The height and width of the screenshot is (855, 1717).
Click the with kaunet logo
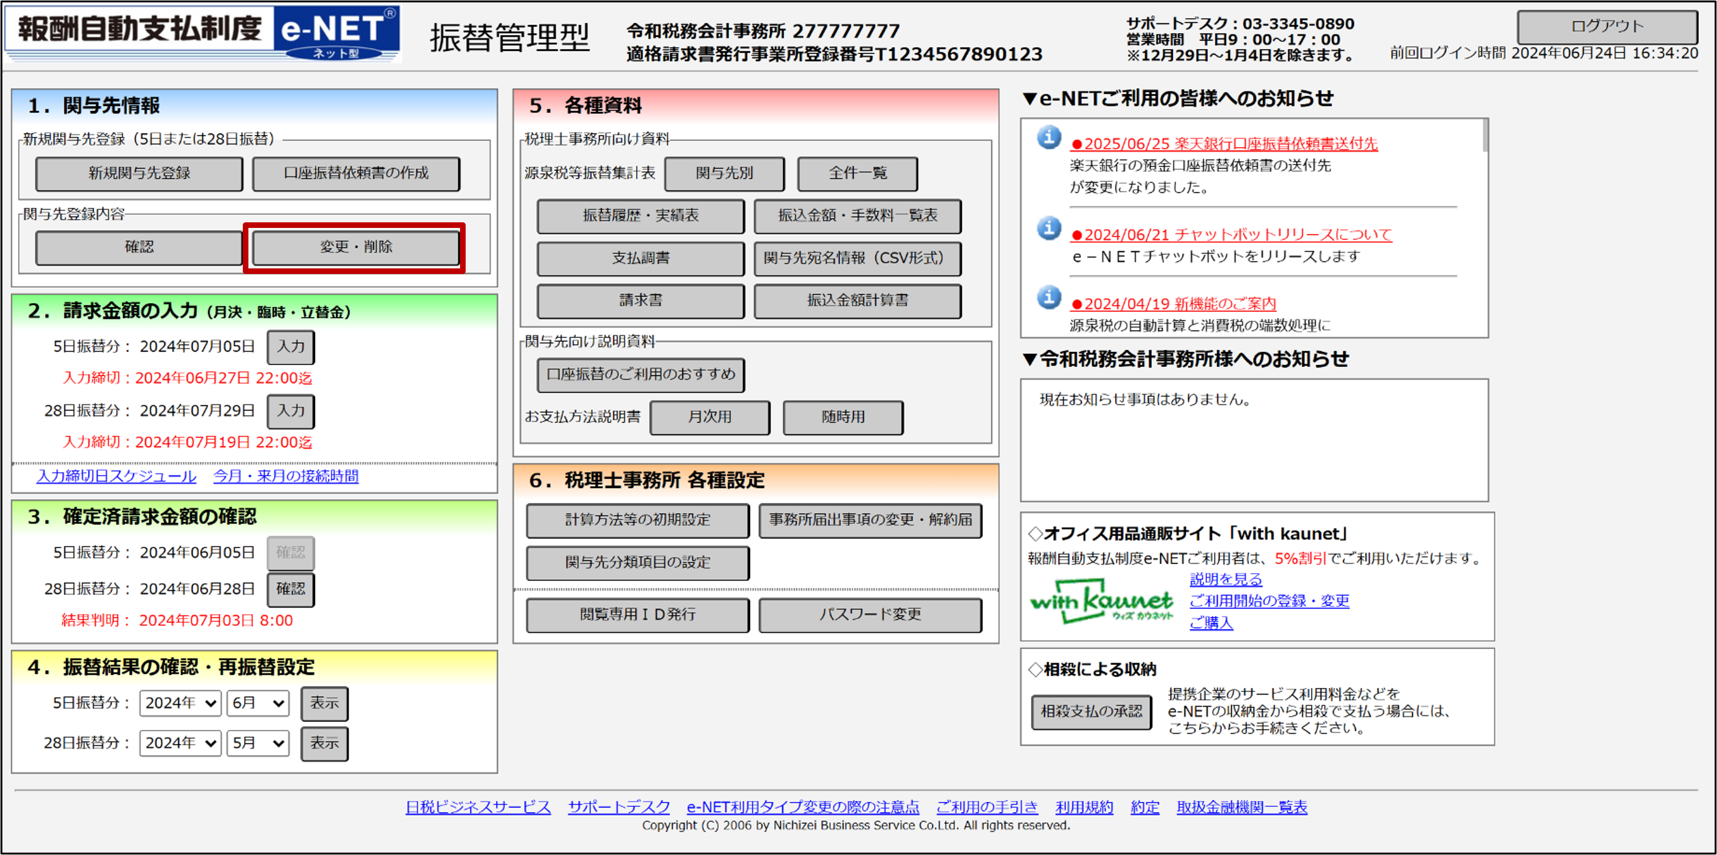click(x=1101, y=603)
